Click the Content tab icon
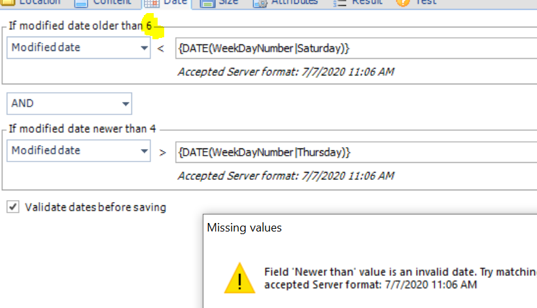 click(81, 3)
